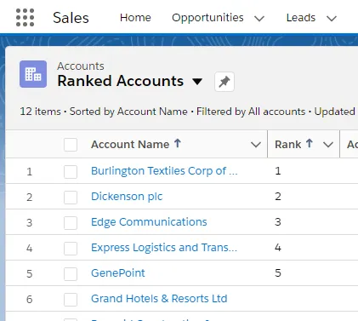Viewport: 358px width, 321px height.
Task: Open Burlington Textiles Corp account
Action: click(164, 171)
